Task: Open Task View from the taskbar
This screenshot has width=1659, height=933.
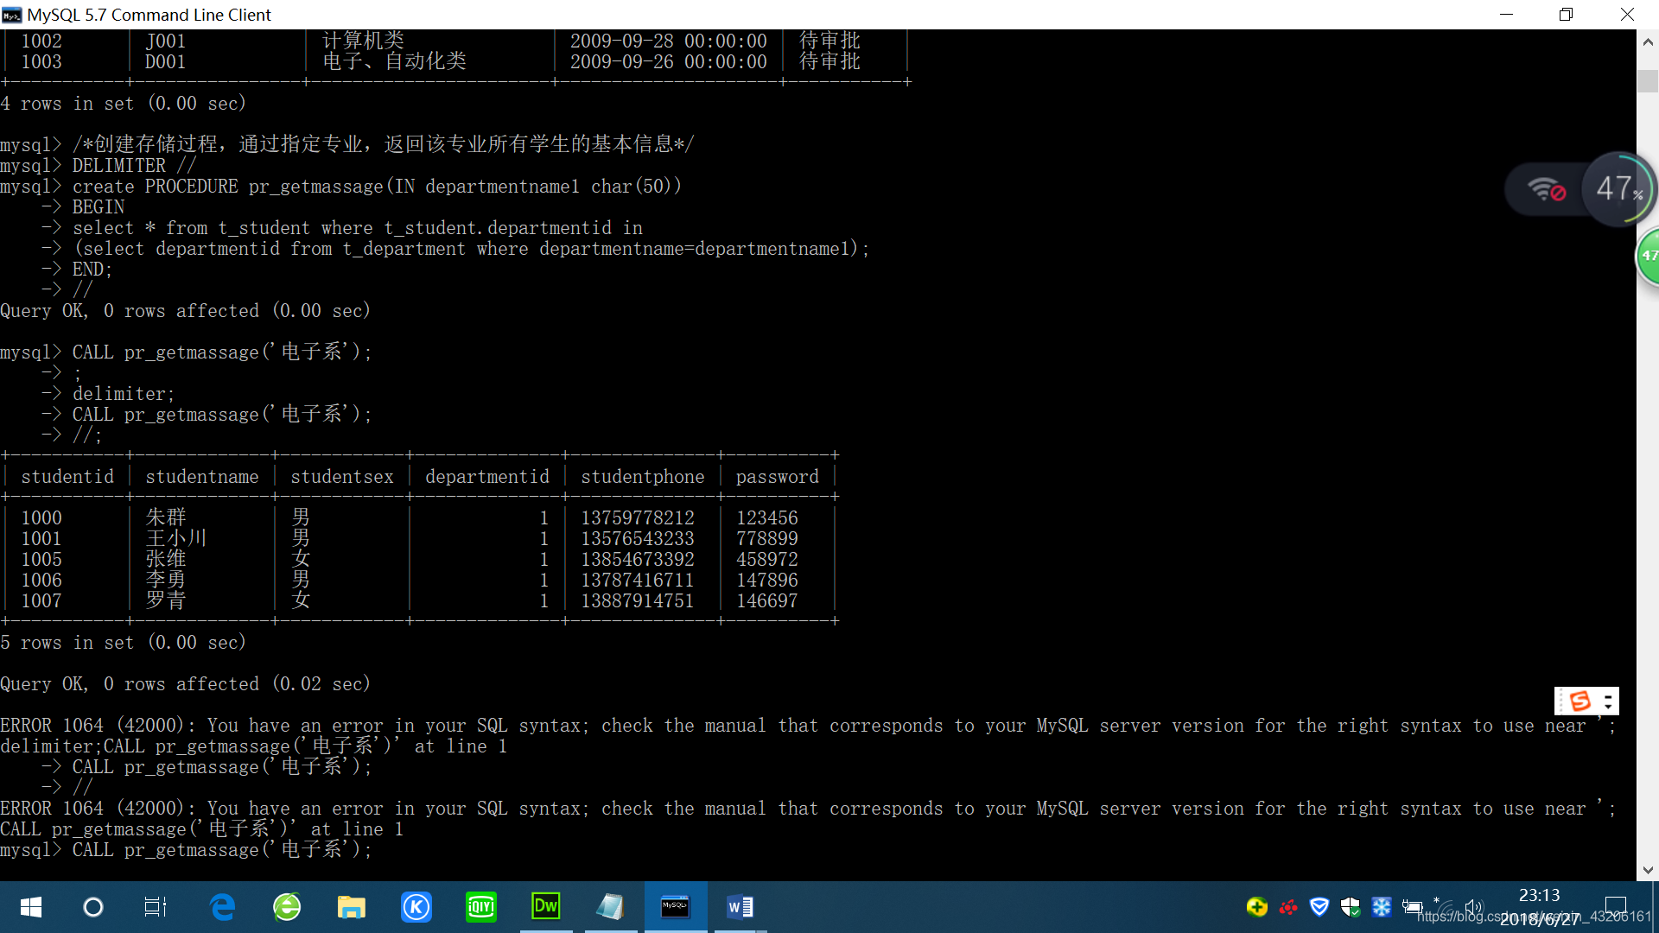Action: [156, 907]
